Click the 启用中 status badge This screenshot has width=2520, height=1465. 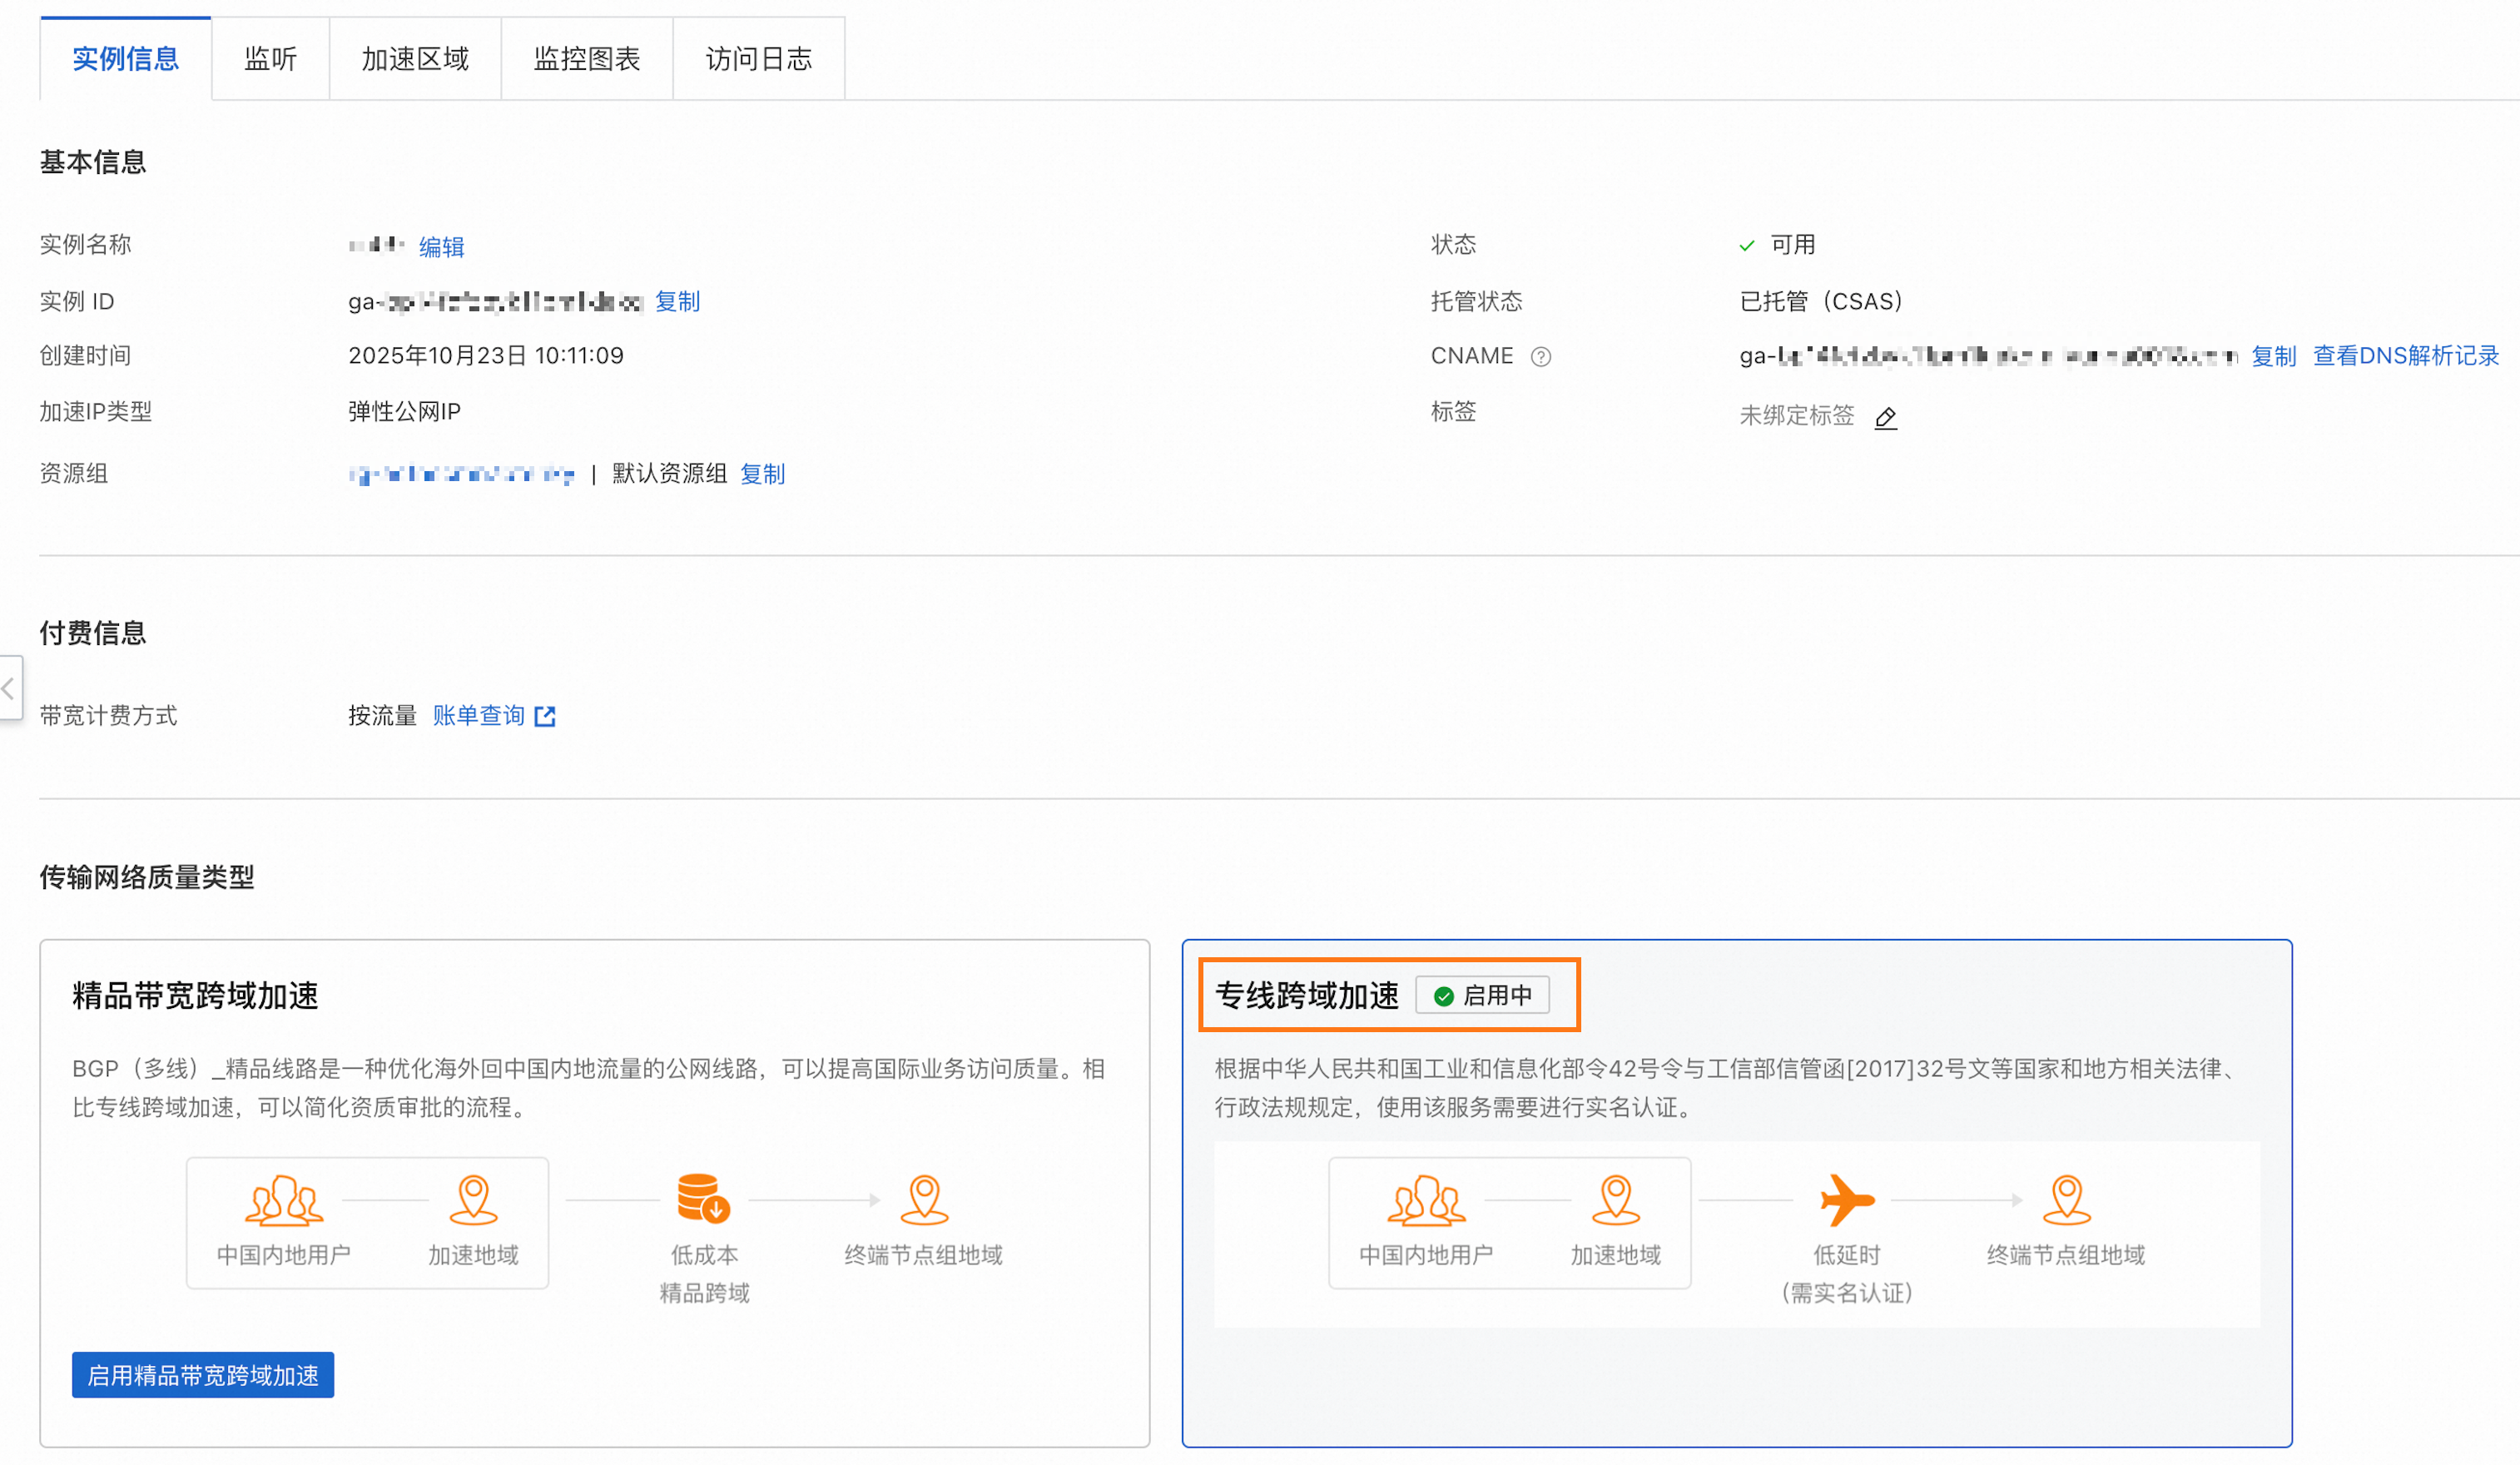tap(1483, 995)
